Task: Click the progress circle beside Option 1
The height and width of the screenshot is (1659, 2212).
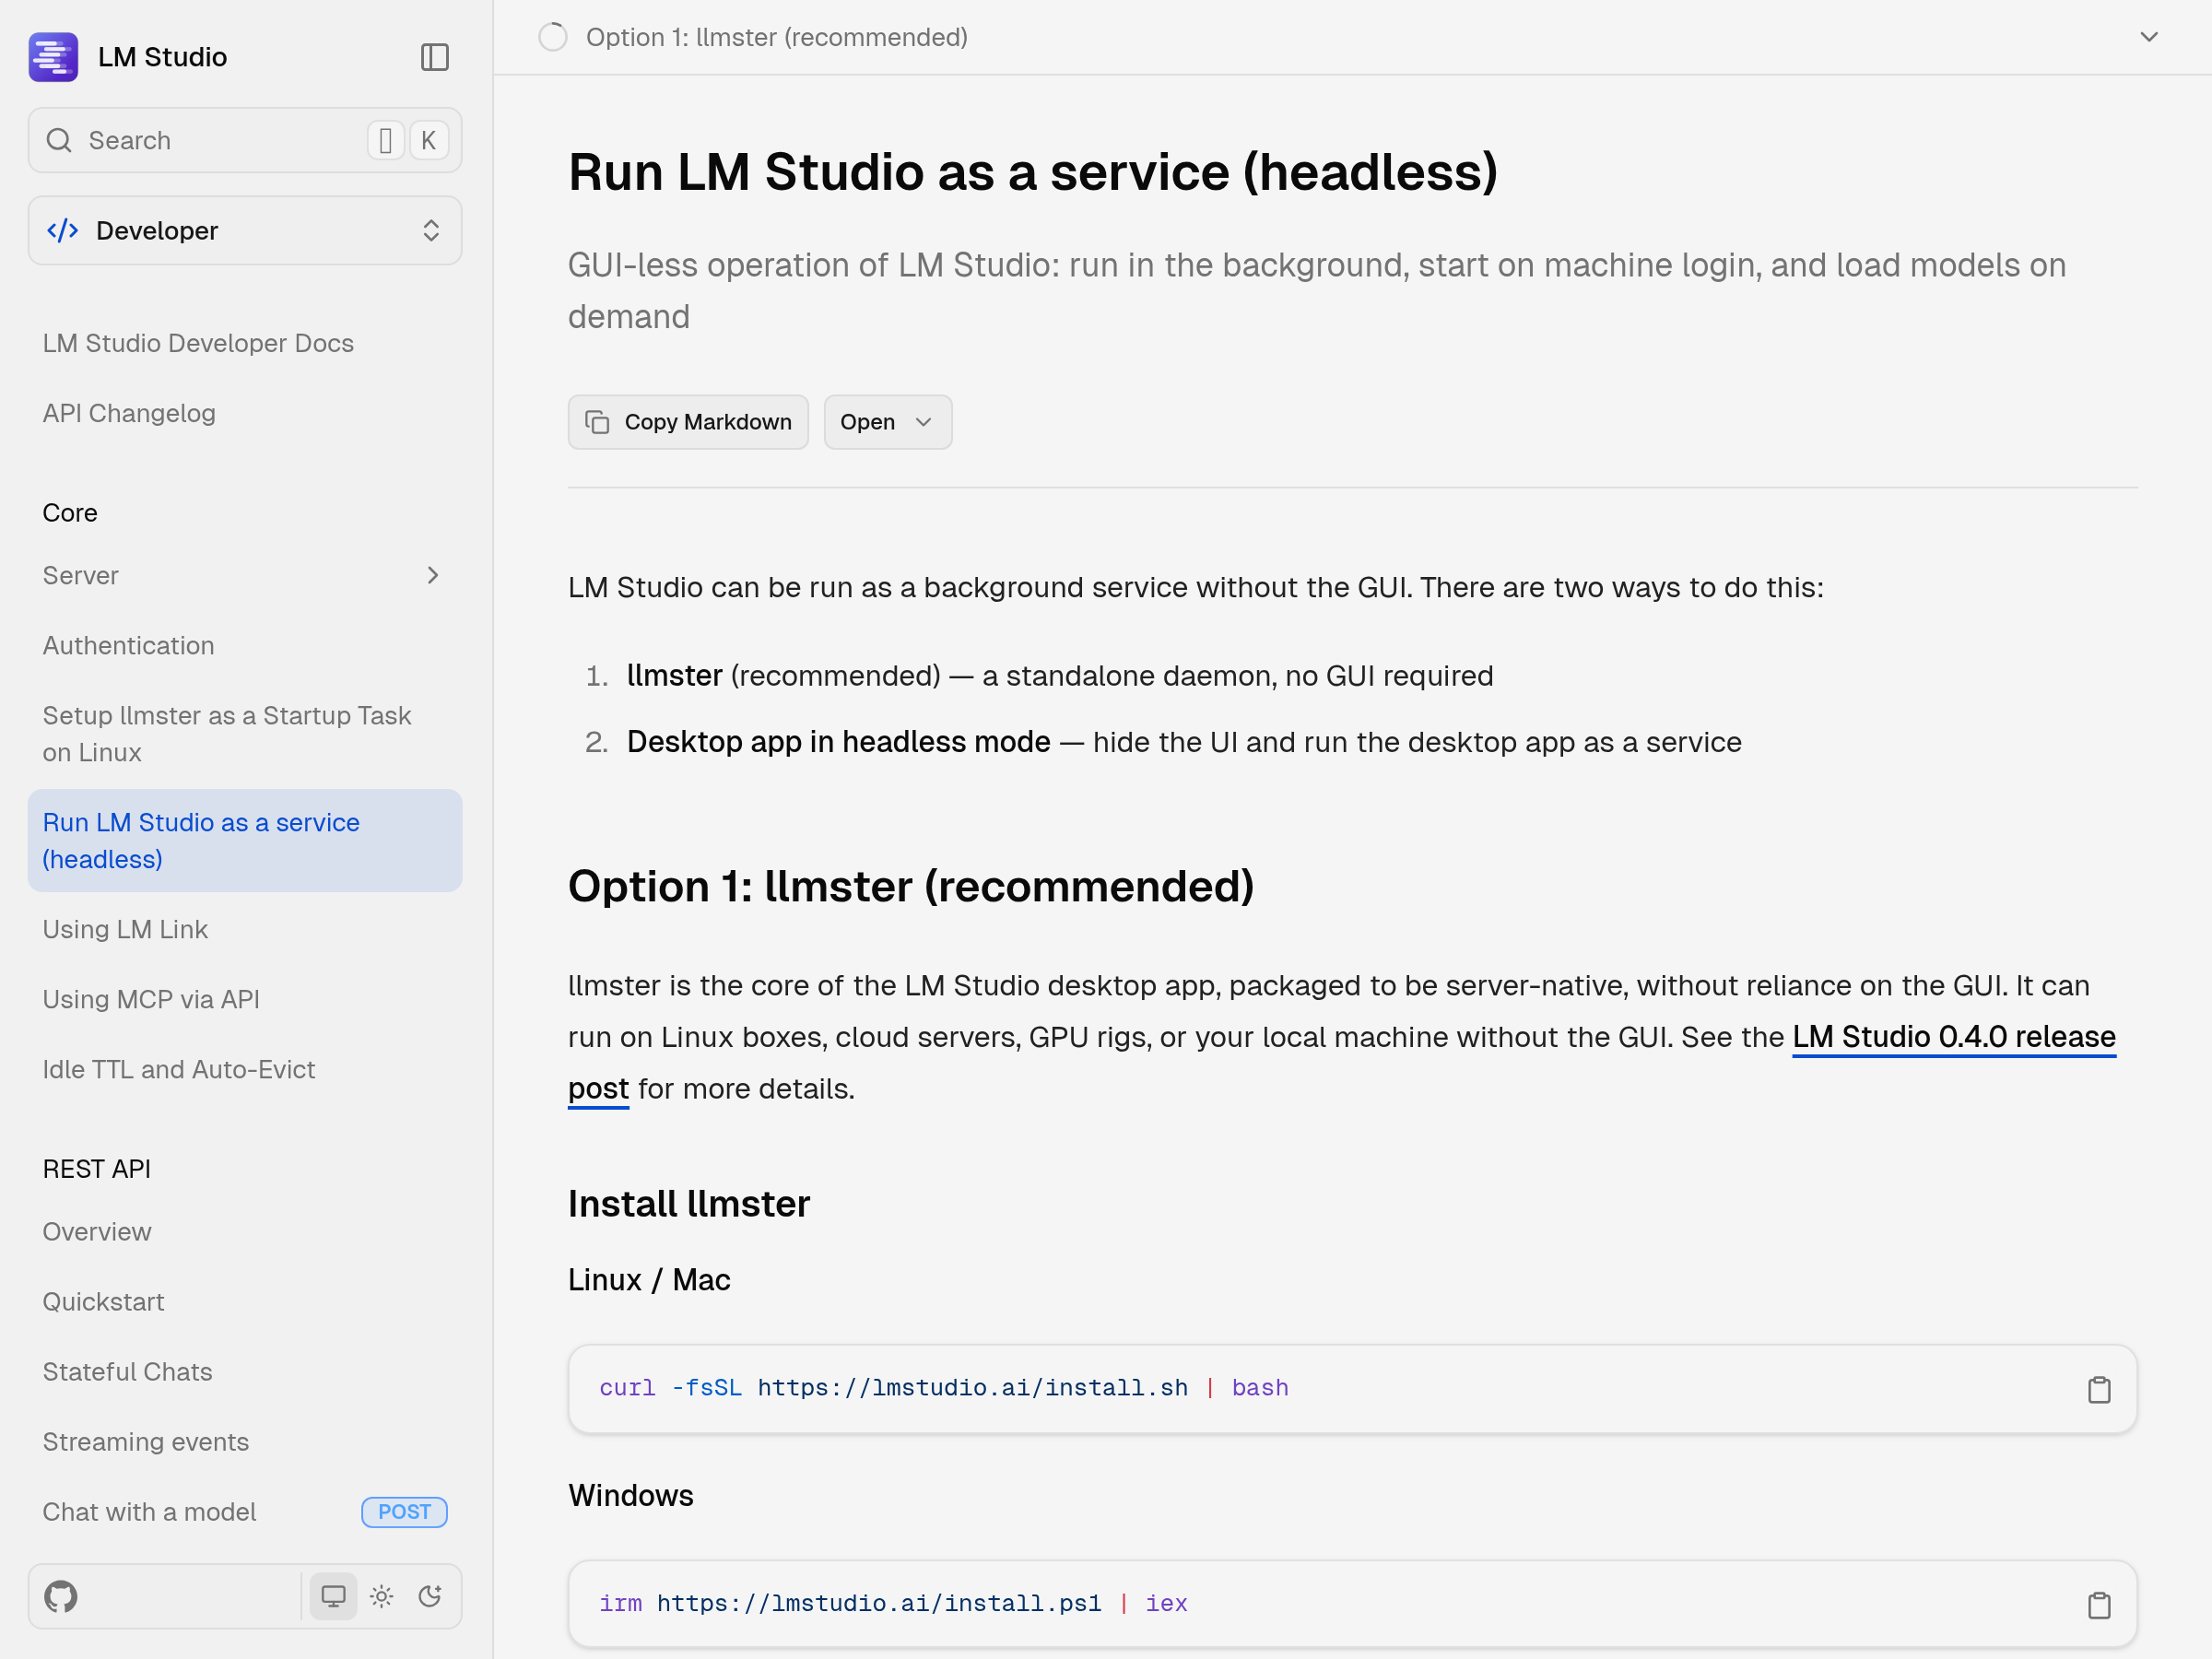Action: pos(553,37)
